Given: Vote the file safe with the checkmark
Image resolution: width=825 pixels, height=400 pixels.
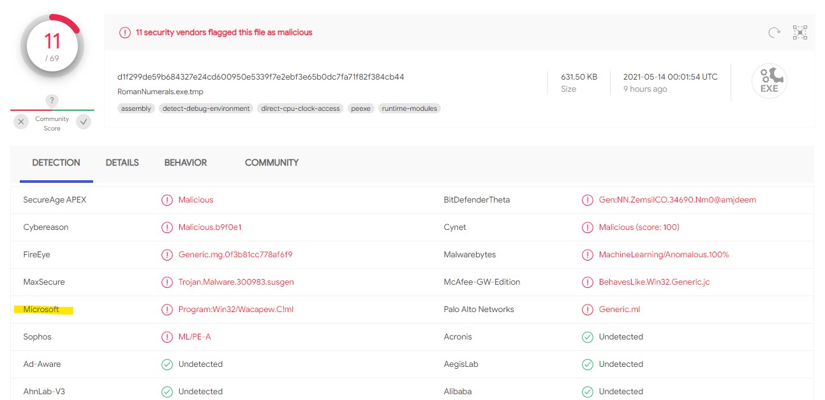Looking at the screenshot, I should [x=83, y=121].
